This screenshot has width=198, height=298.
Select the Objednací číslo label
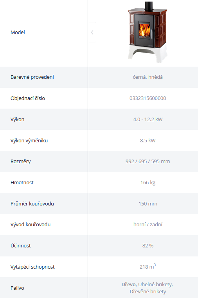28,98
